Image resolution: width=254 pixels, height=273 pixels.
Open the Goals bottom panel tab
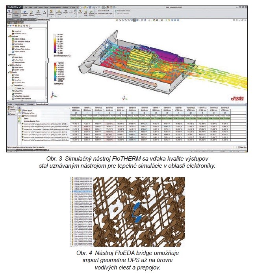[x=10, y=104]
